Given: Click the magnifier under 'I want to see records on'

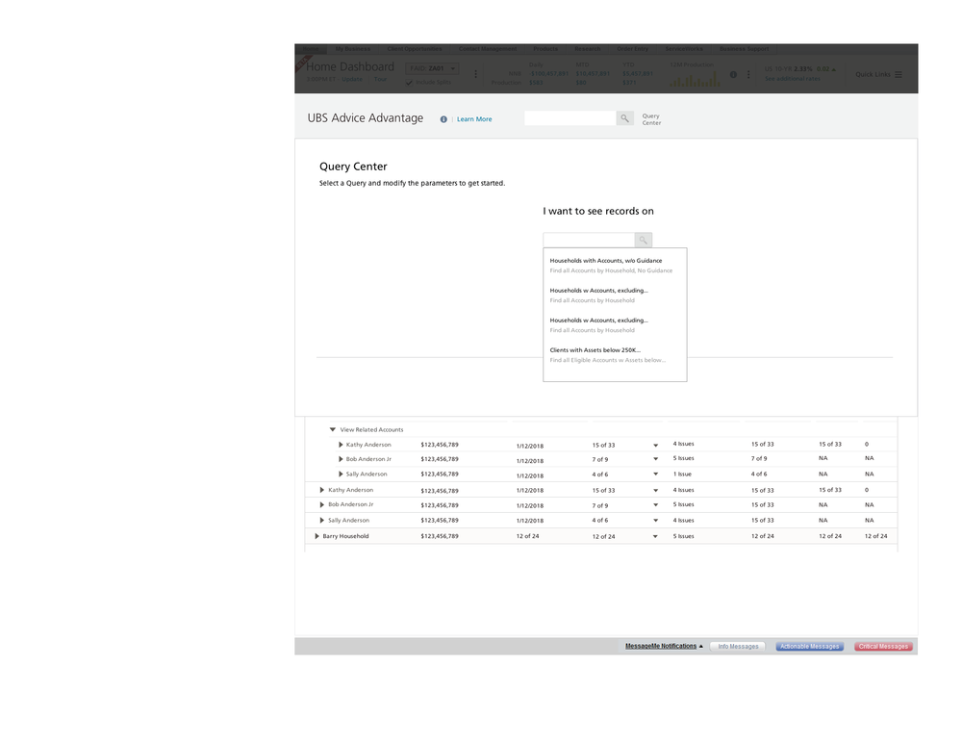Looking at the screenshot, I should point(644,240).
